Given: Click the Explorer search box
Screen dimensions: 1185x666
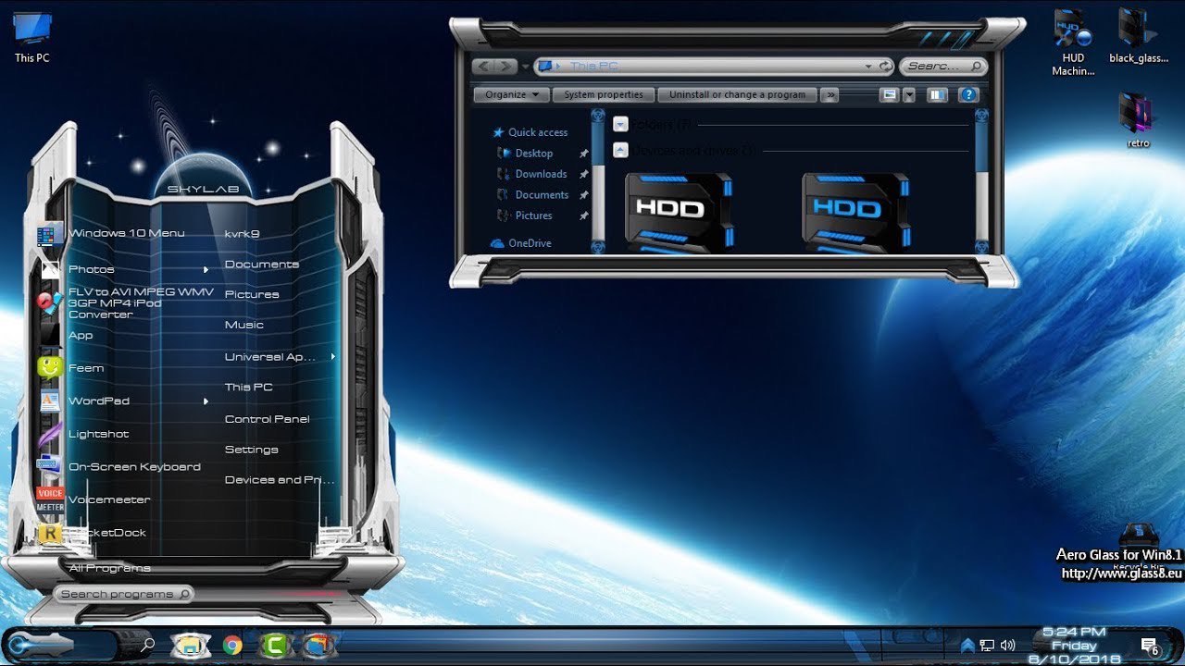Looking at the screenshot, I should 943,66.
